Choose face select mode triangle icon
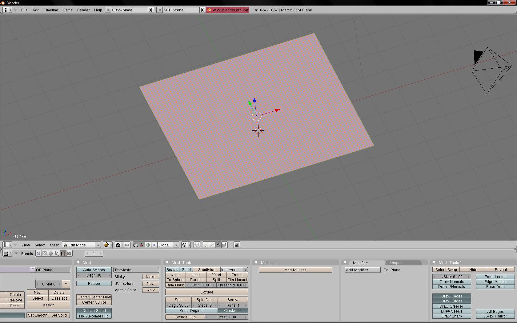 coord(218,245)
